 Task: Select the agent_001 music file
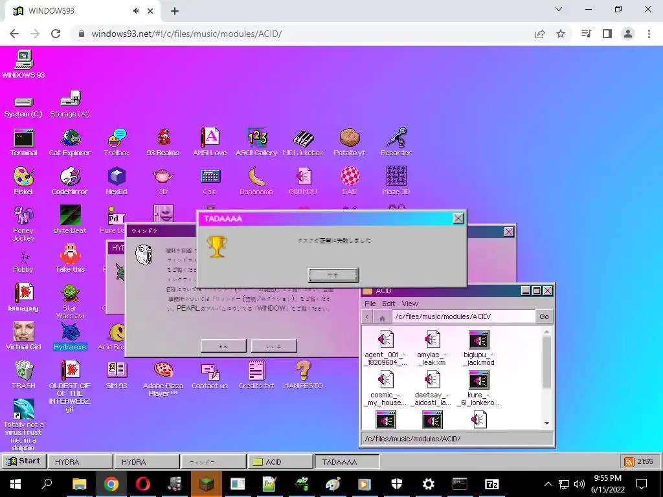pos(386,348)
